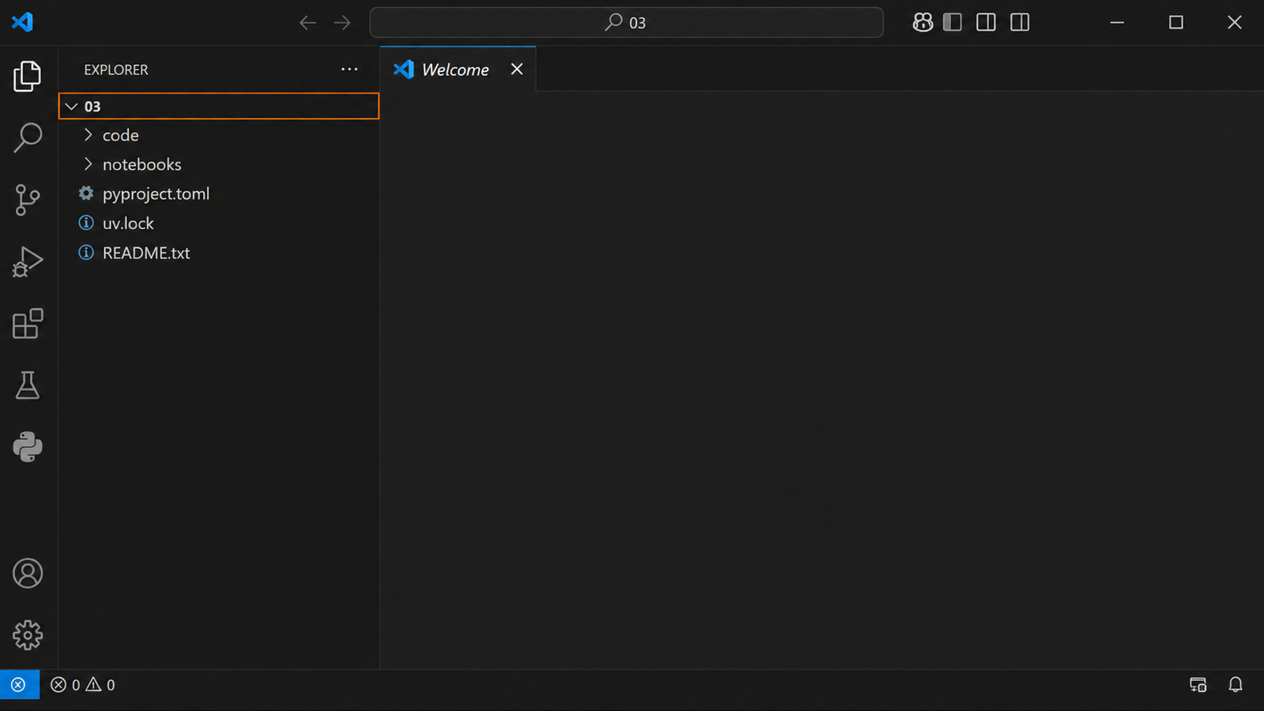The height and width of the screenshot is (711, 1264).
Task: Open the Python extension view
Action: coord(28,447)
